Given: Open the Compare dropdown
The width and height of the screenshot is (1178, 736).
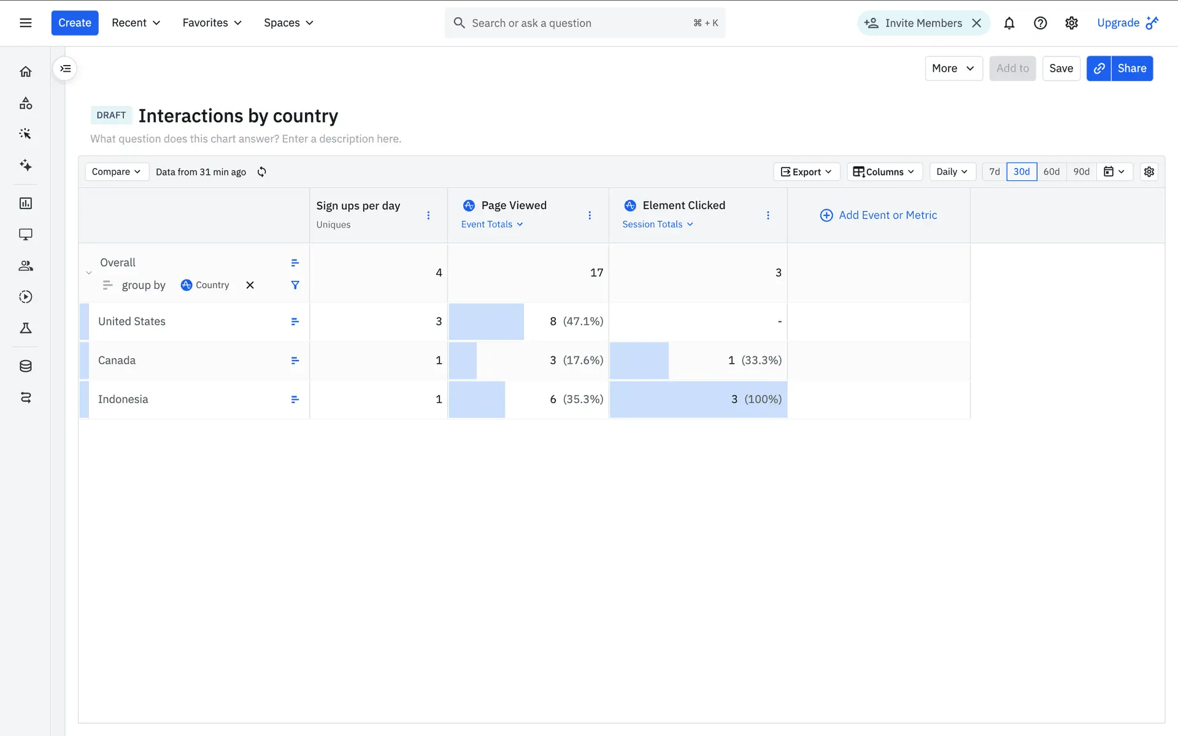Looking at the screenshot, I should point(117,172).
